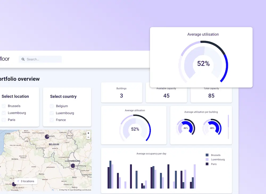The width and height of the screenshot is (266, 194).
Task: Click the Average utilisation gauge showing 52%
Action: (135, 129)
